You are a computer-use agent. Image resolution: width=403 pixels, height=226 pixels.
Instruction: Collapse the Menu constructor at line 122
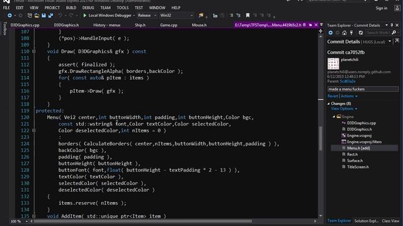point(33,131)
